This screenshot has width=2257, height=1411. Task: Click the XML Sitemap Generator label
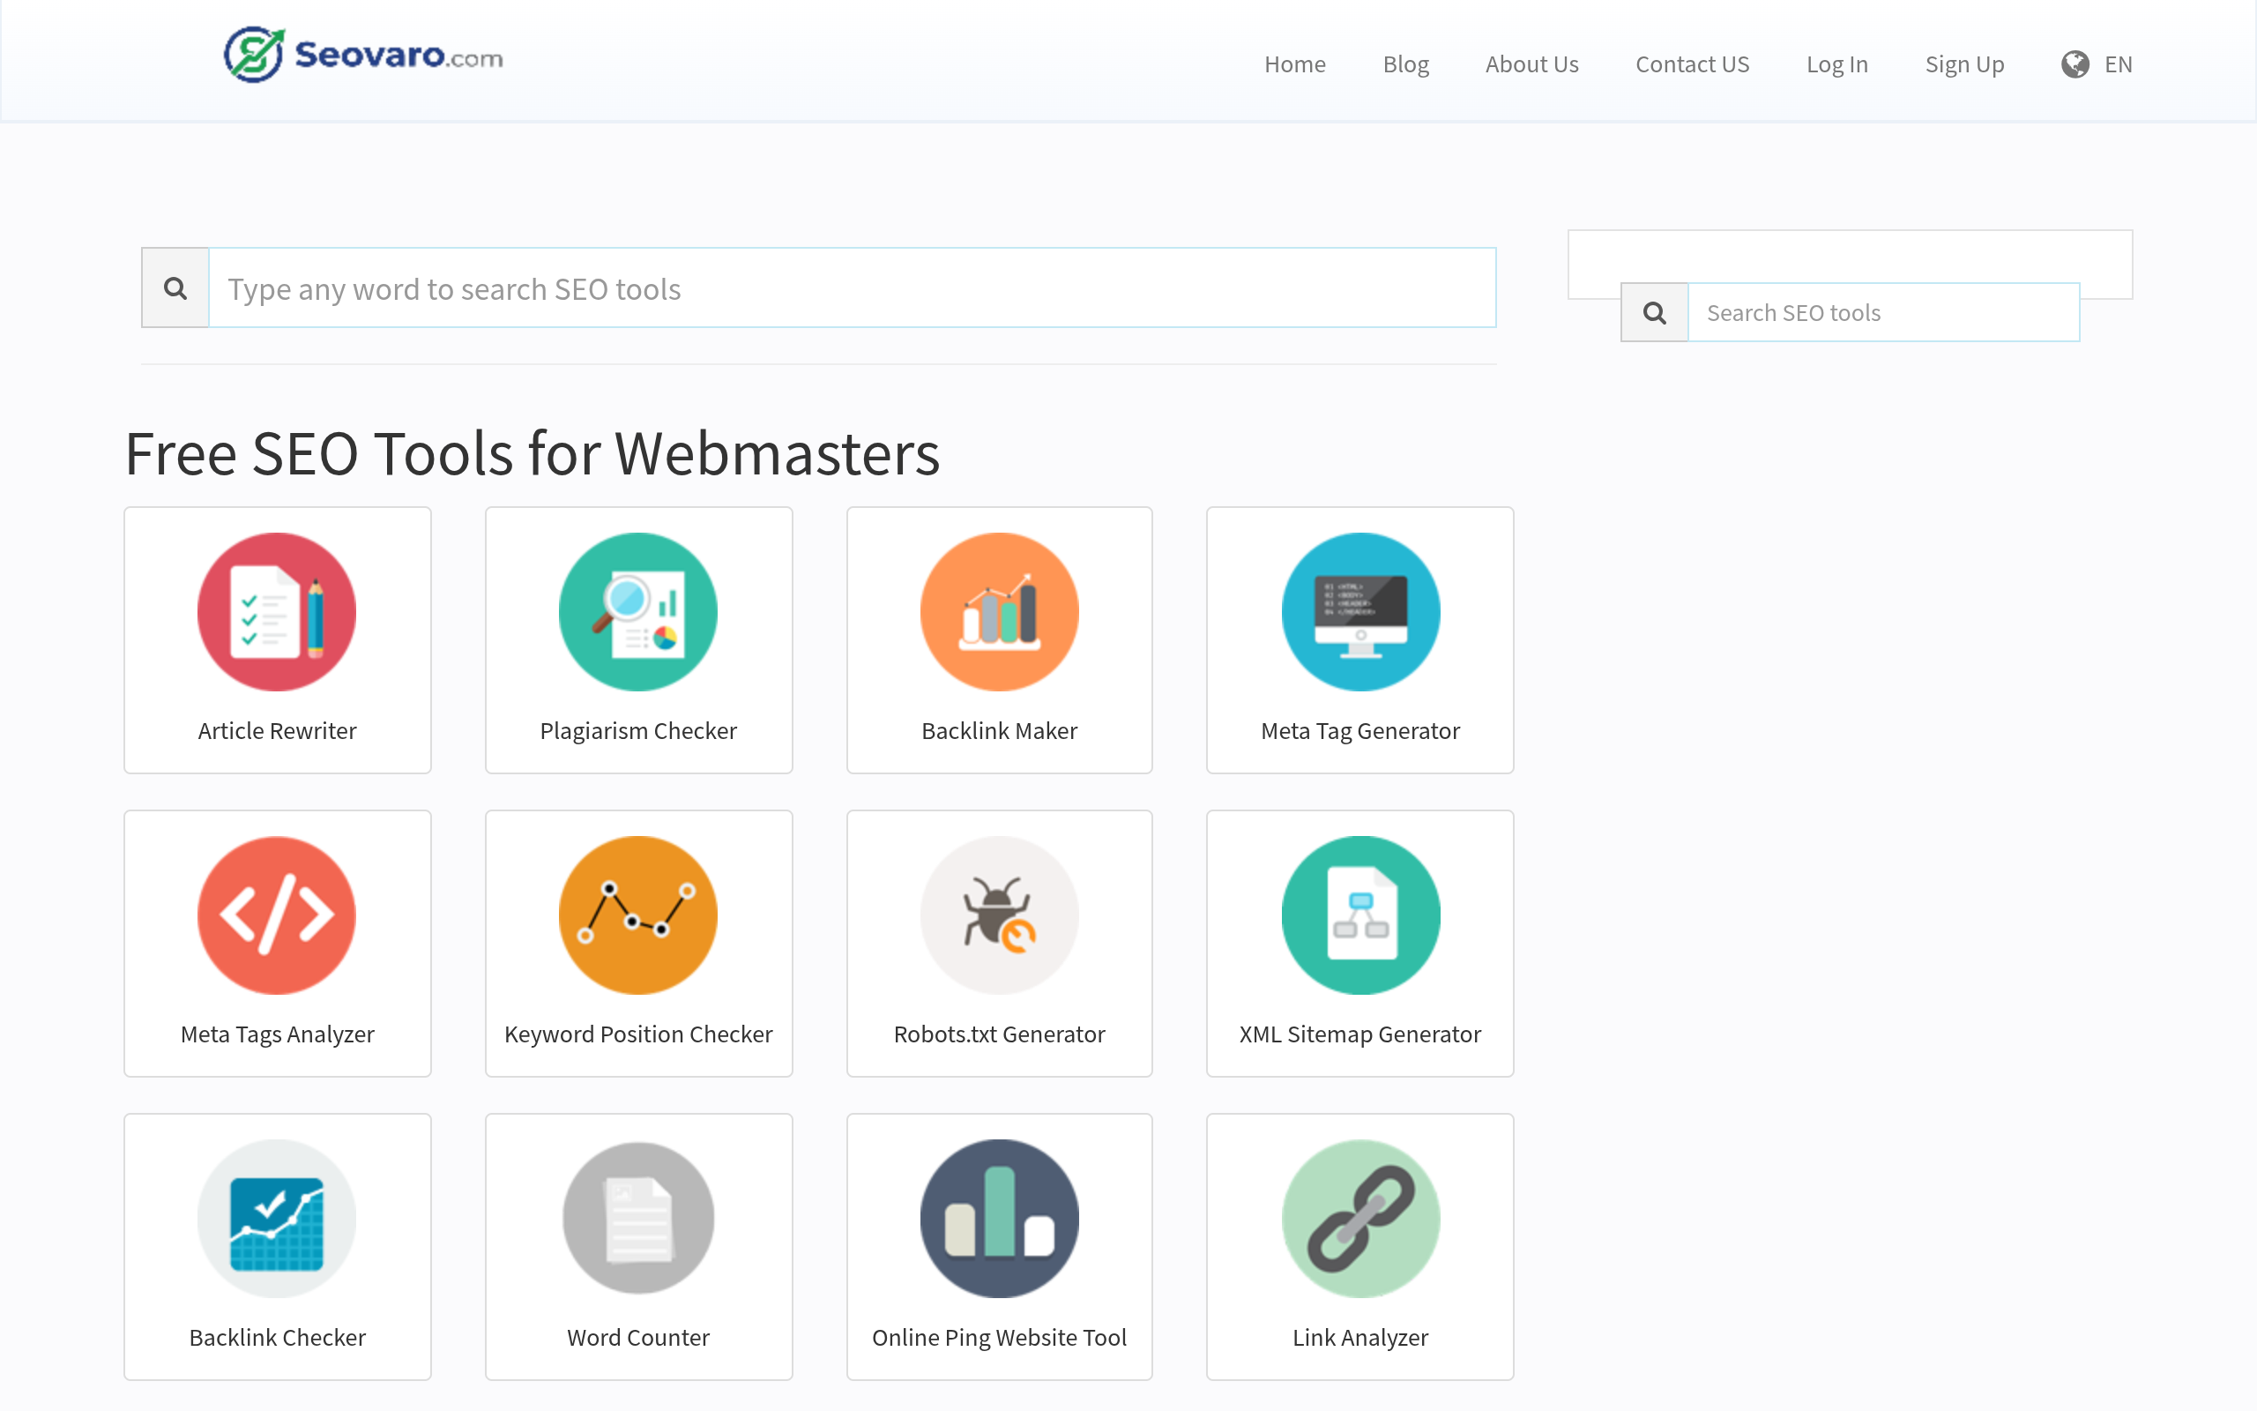click(1360, 1034)
